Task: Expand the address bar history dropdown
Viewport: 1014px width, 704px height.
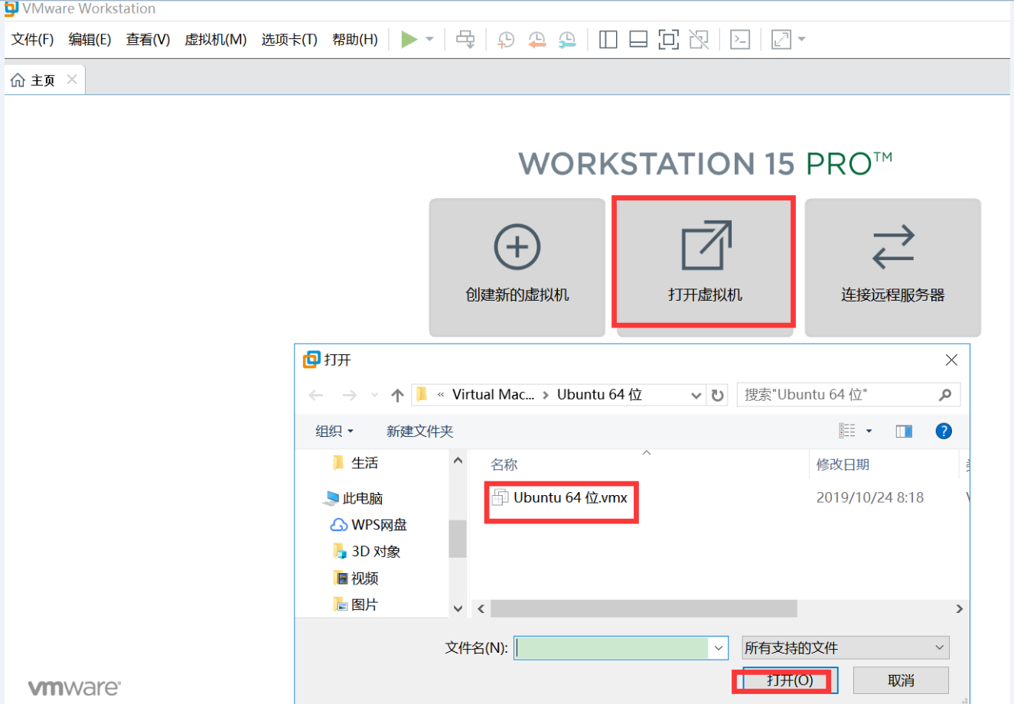Action: tap(696, 395)
